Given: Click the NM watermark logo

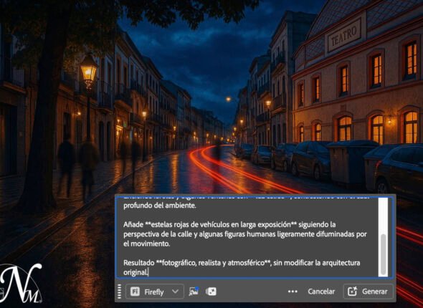Looking at the screenshot, I should (x=21, y=283).
